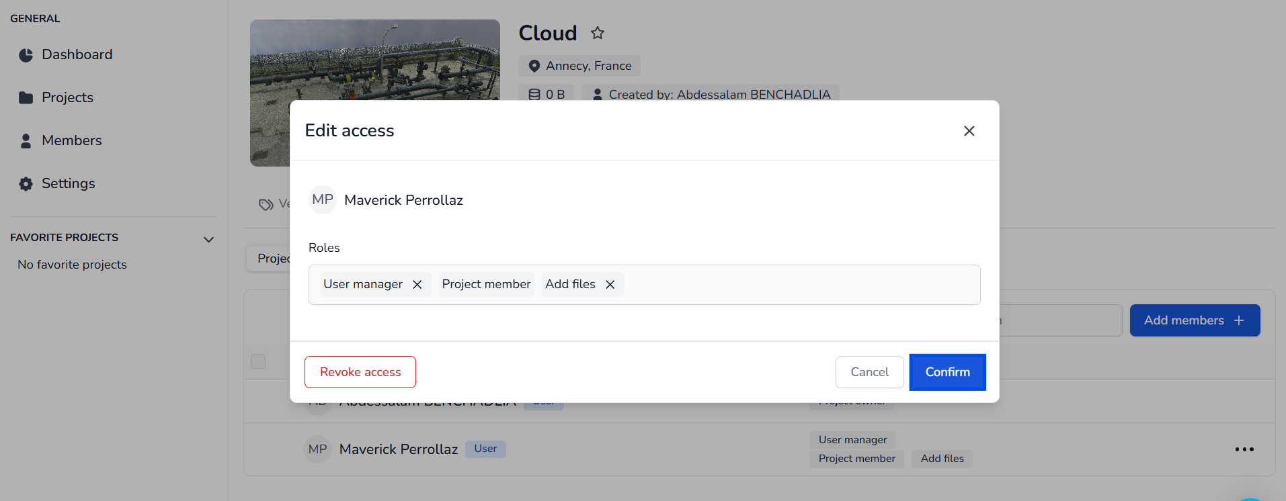
Task: Open the Projects menu item
Action: (67, 98)
